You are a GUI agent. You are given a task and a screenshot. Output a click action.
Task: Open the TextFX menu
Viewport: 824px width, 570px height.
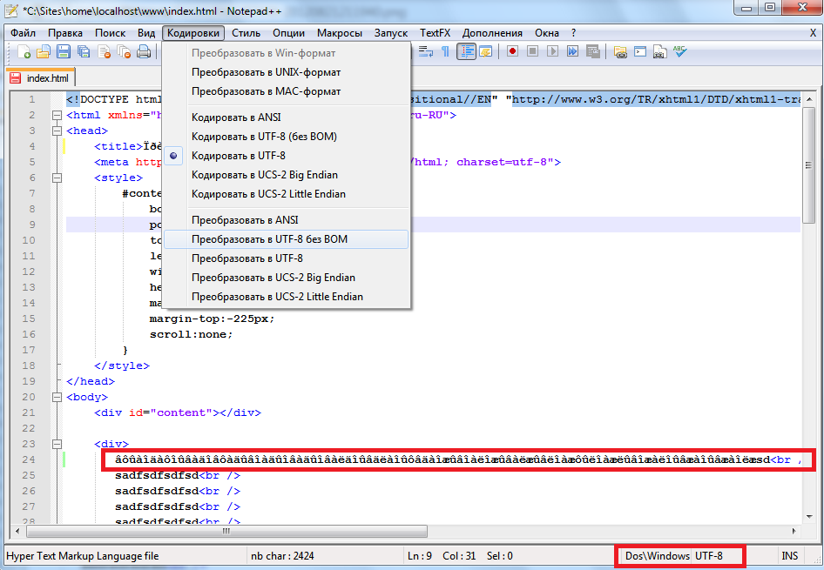coord(436,33)
